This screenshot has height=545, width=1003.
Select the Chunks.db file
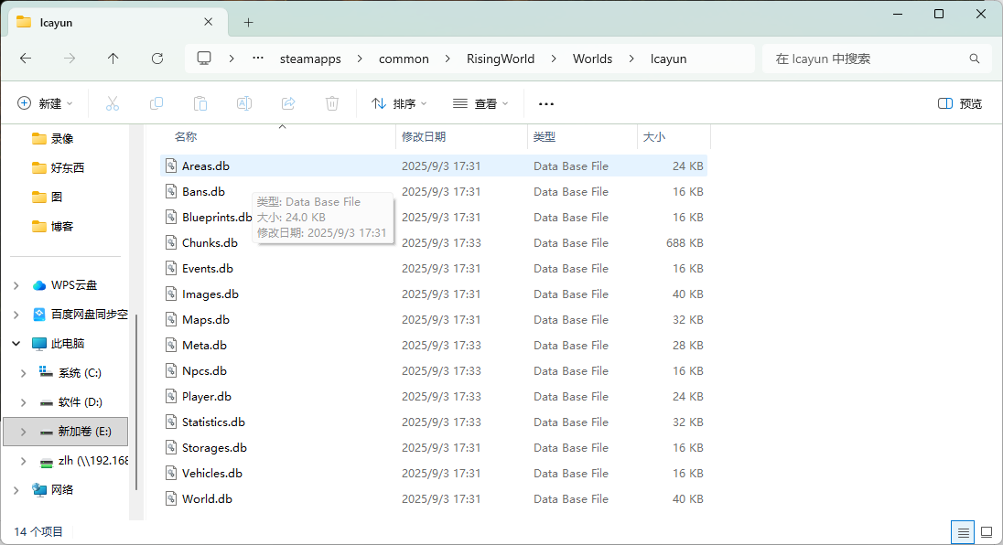434,243
